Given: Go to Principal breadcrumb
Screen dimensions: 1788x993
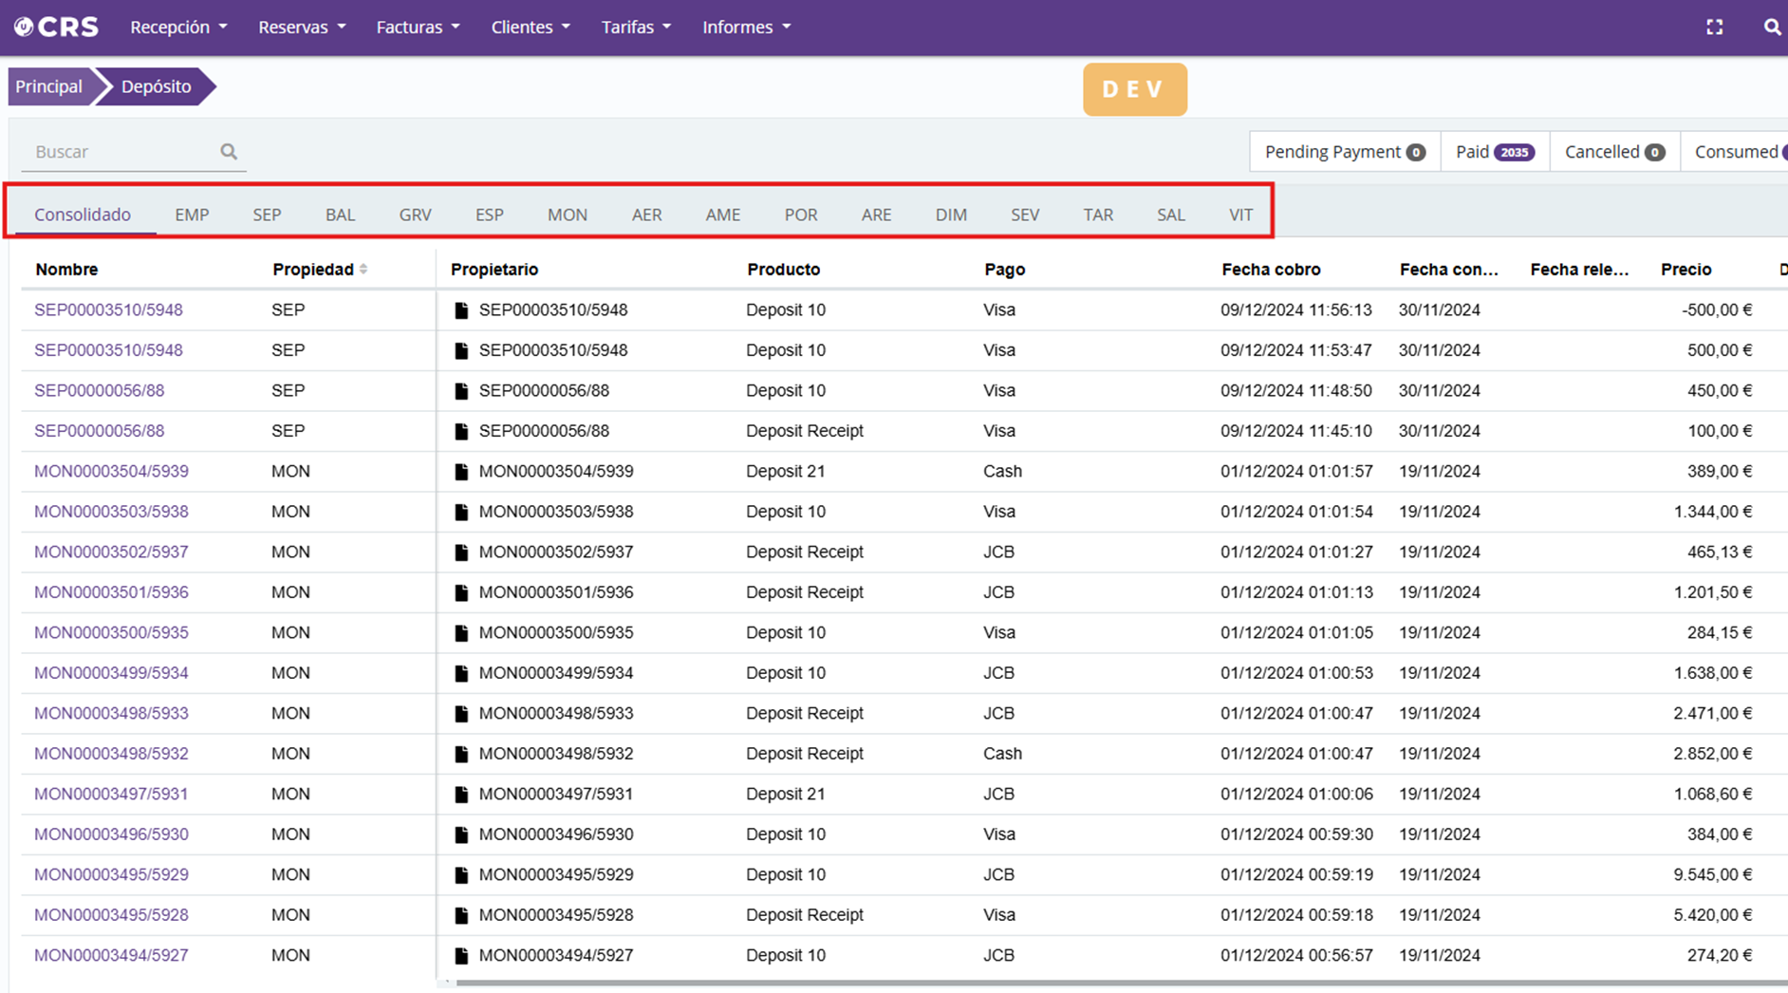Looking at the screenshot, I should [48, 86].
